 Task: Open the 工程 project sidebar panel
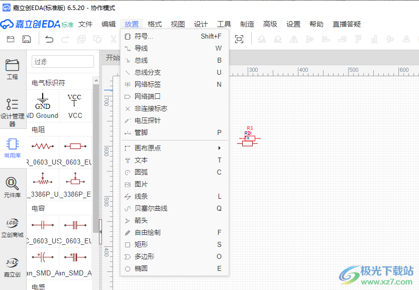(12, 69)
